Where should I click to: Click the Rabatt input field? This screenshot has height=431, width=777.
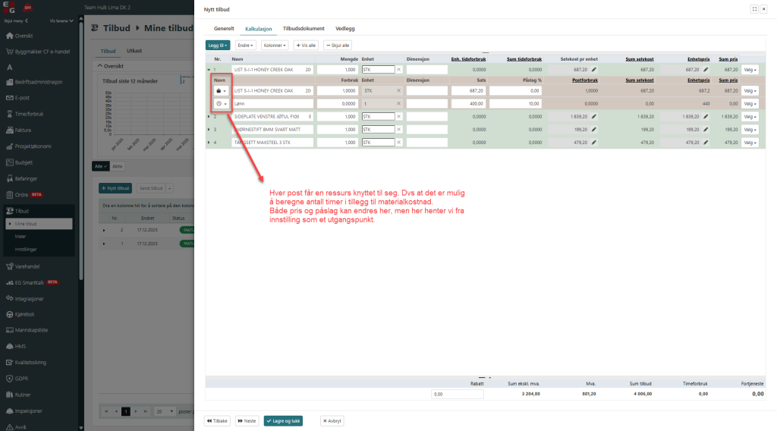457,395
